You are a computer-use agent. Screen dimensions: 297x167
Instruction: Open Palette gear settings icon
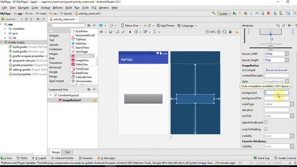[x=89, y=26]
